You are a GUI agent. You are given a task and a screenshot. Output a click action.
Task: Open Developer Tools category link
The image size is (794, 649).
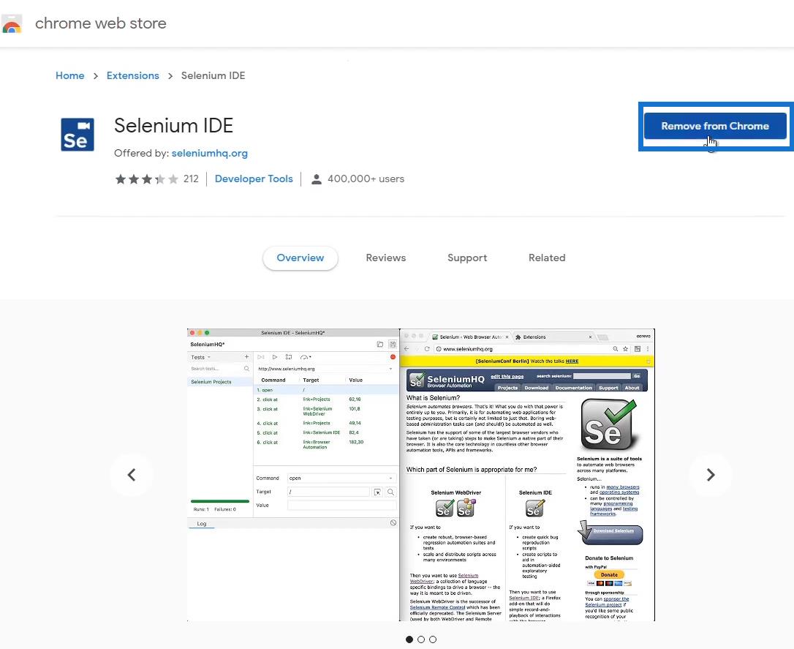coord(254,179)
